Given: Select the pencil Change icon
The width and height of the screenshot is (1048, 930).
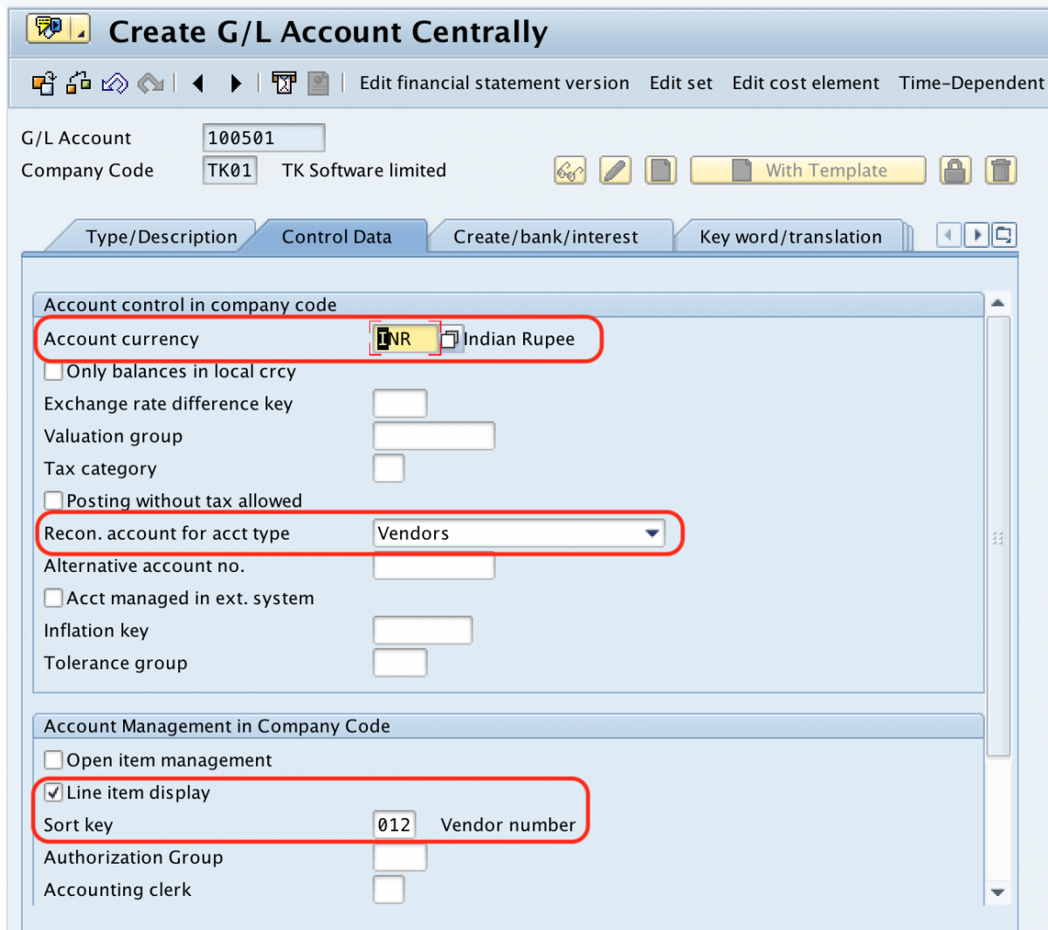Looking at the screenshot, I should pos(615,170).
